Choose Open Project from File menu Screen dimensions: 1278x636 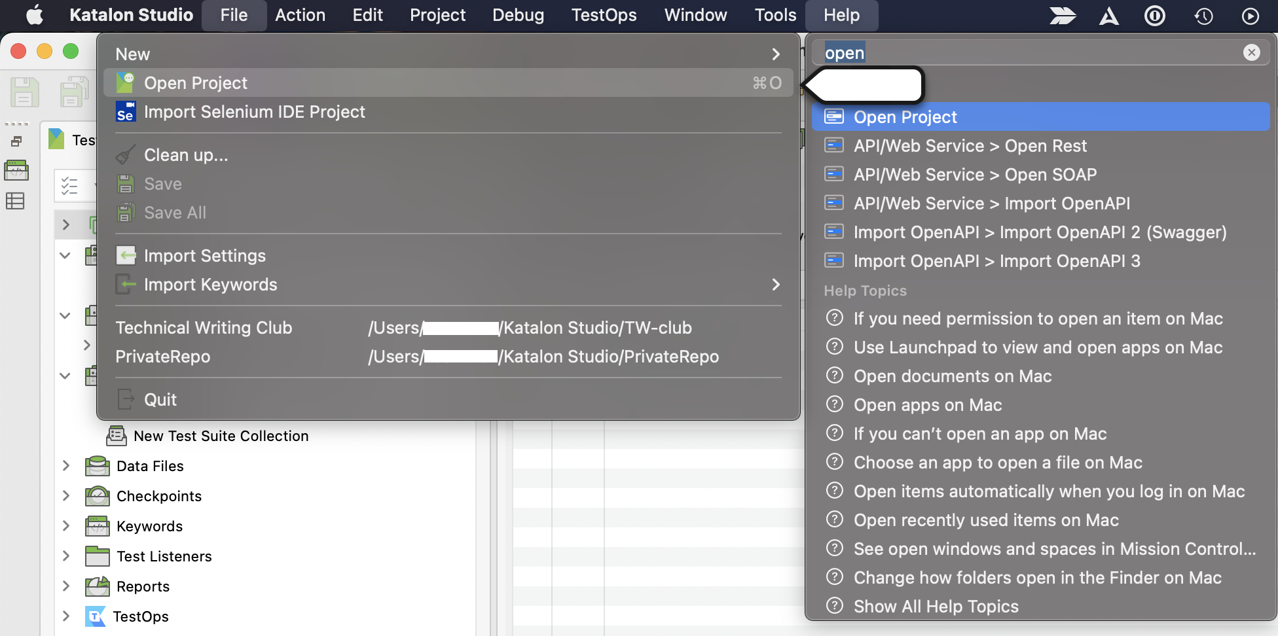point(195,83)
